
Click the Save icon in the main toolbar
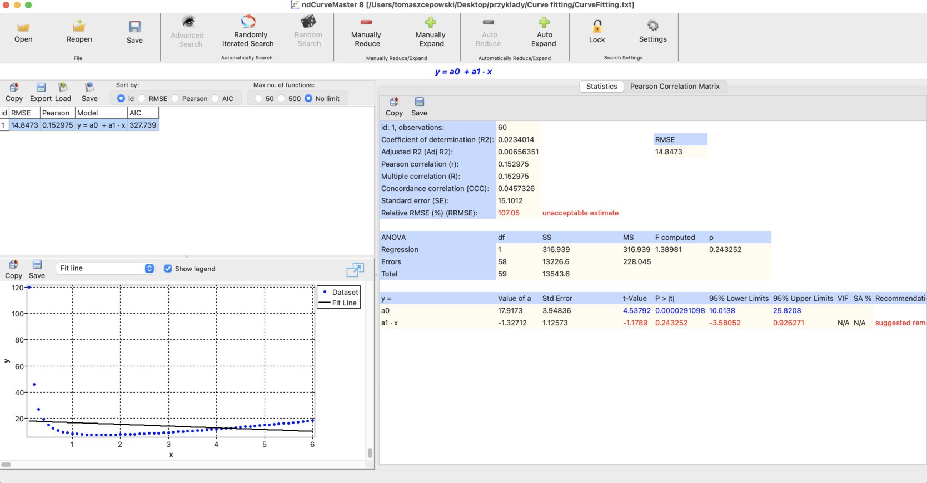point(134,27)
